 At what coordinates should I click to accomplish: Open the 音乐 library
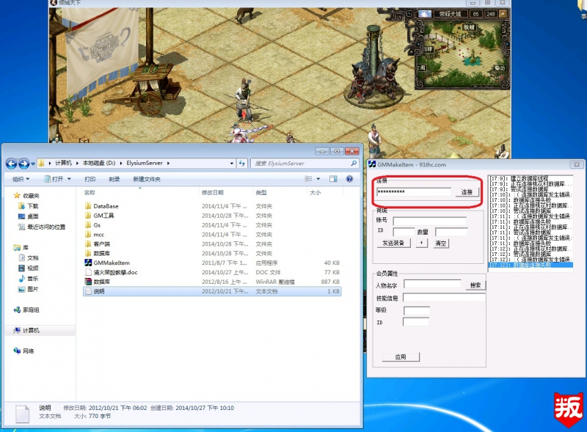tap(29, 279)
